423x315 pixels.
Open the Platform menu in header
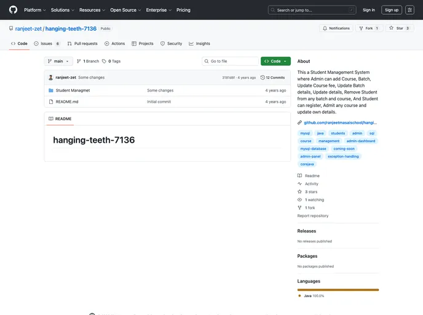click(x=34, y=10)
